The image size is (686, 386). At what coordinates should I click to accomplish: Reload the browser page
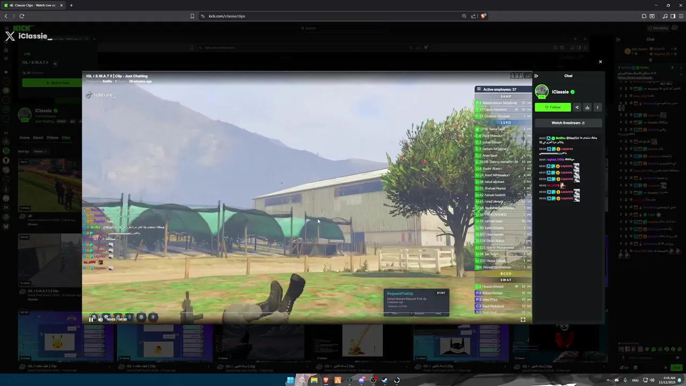(22, 16)
